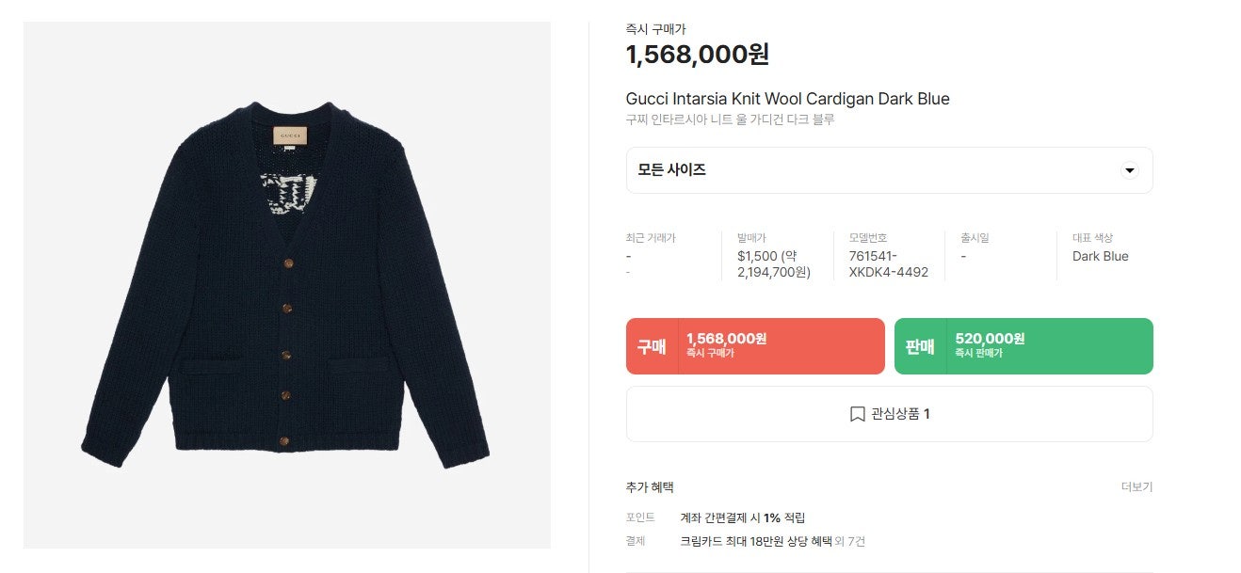The width and height of the screenshot is (1241, 573).
Task: Click the dark blue cardigan product photo
Action: pos(286,285)
